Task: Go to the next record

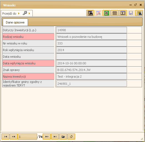Action: click(x=47, y=136)
